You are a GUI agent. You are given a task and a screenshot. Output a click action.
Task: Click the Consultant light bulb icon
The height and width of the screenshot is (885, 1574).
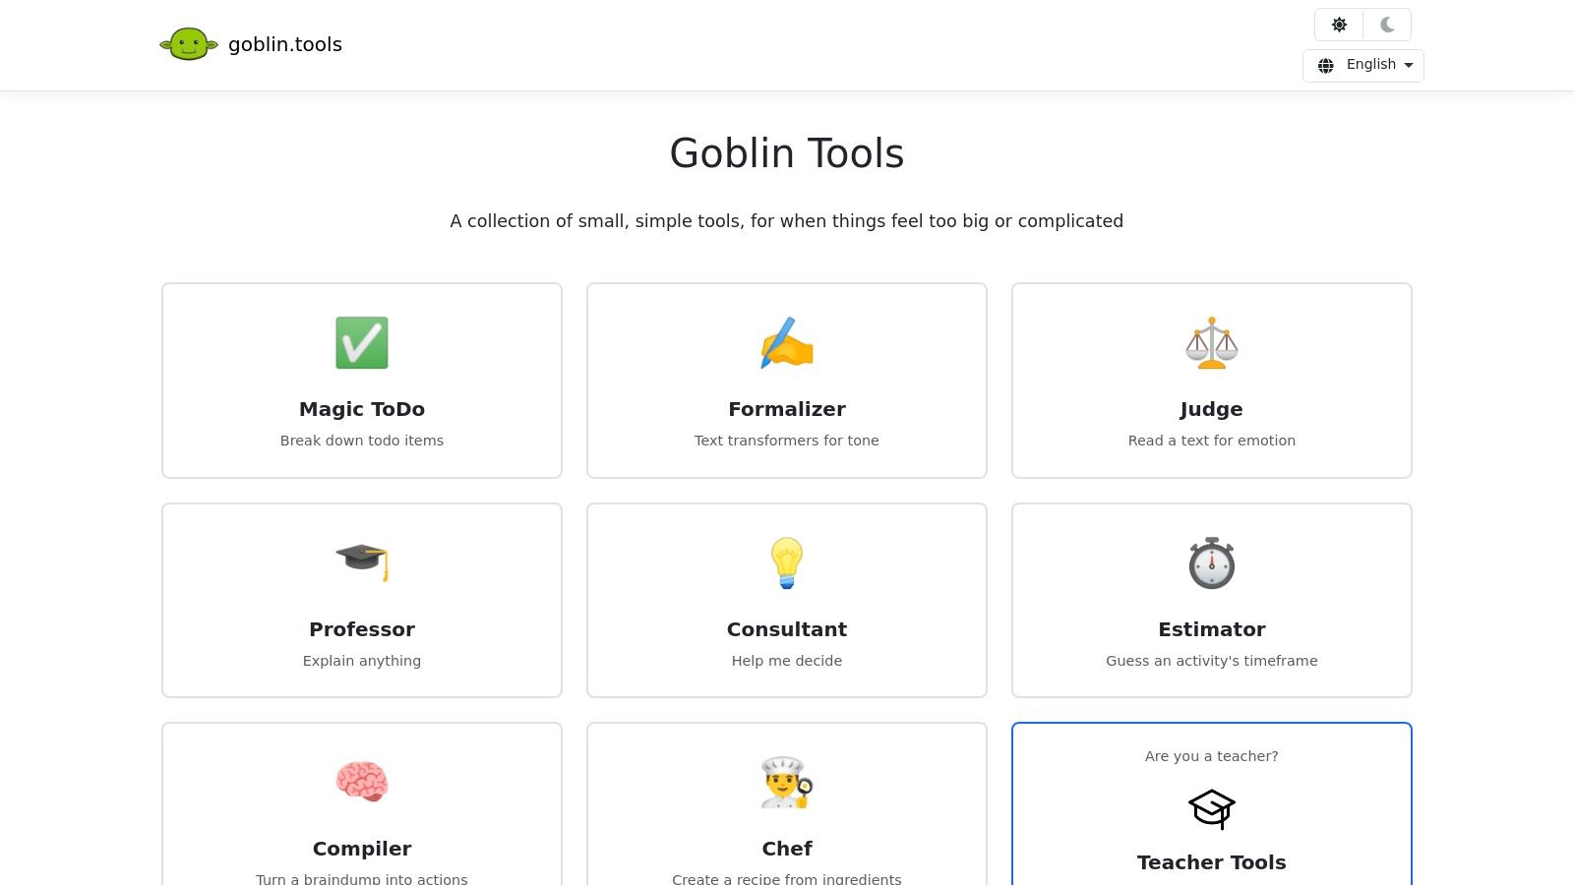(x=787, y=562)
